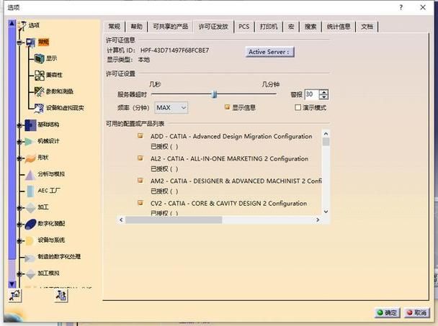The width and height of the screenshot is (438, 326).
Task: Open the 设备和虚拟现实 settings icon
Action: 40,108
